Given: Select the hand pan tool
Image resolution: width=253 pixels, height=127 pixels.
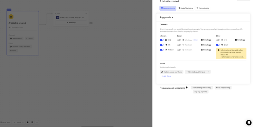Looking at the screenshot, I should (28, 122).
